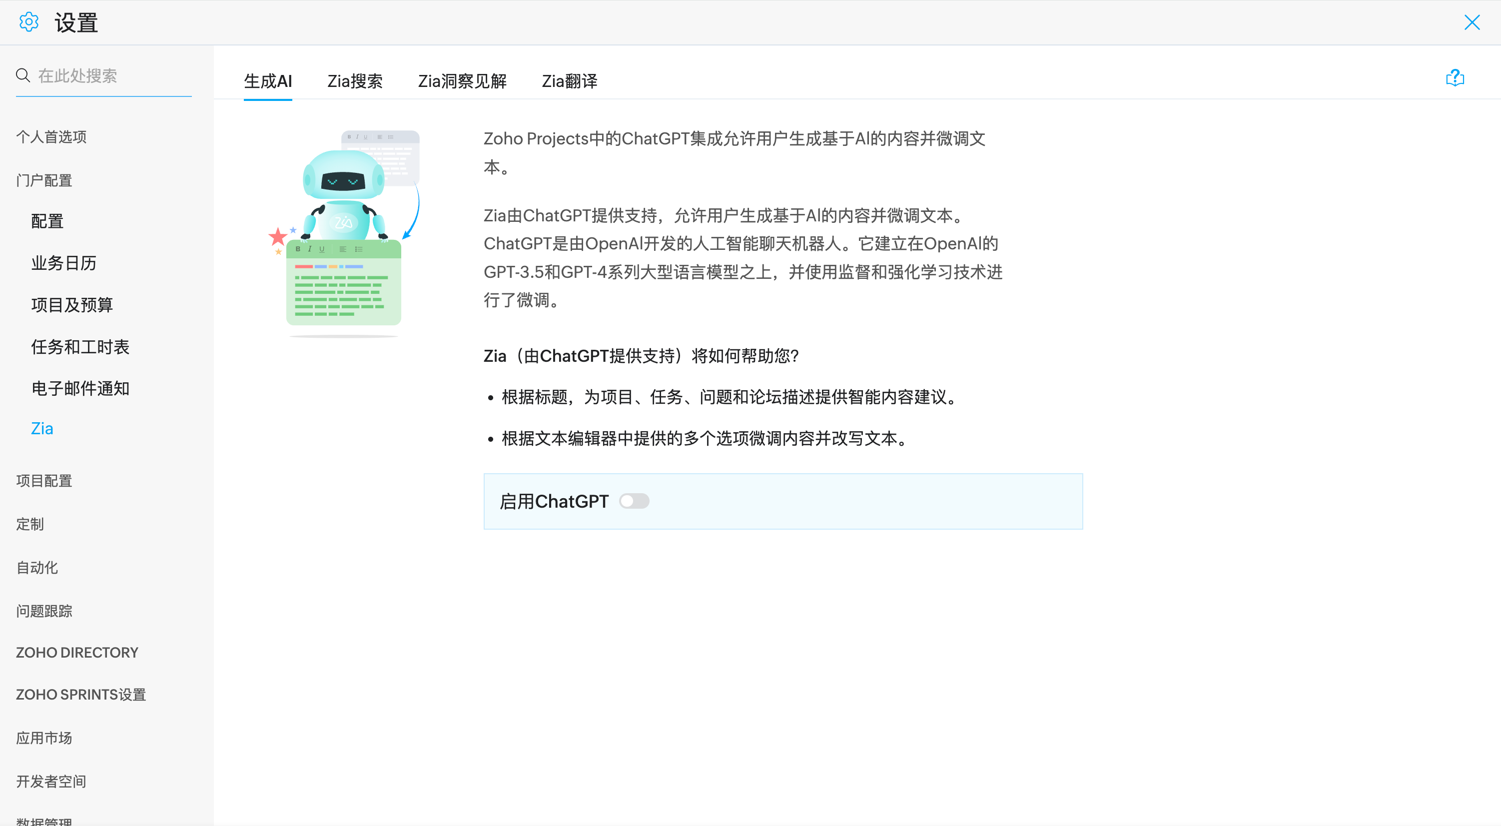
Task: Click the help question-mark icon
Action: [1455, 78]
